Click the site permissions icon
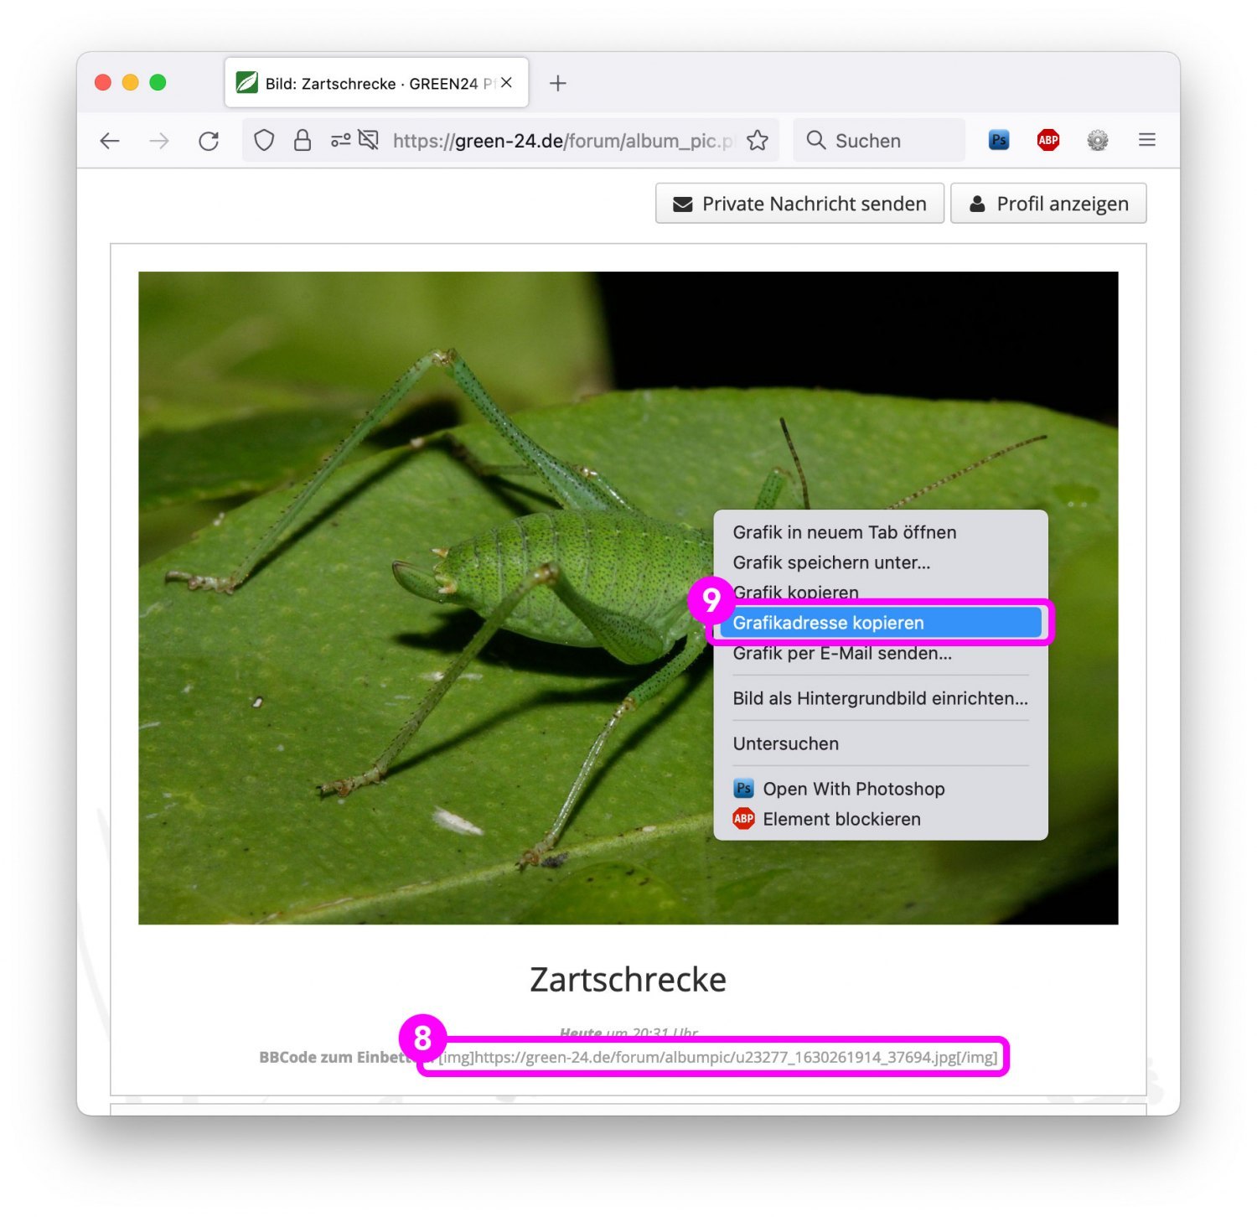The width and height of the screenshot is (1257, 1217). click(x=340, y=141)
